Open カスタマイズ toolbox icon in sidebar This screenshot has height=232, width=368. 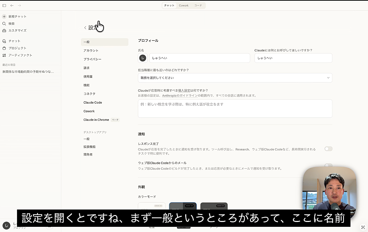click(4, 30)
